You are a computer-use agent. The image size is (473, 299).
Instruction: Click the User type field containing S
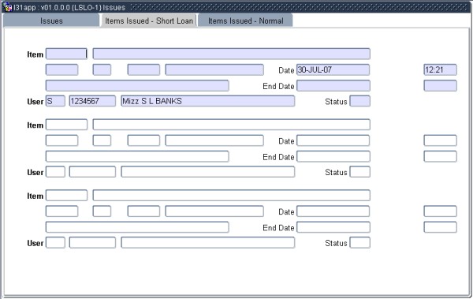(55, 101)
